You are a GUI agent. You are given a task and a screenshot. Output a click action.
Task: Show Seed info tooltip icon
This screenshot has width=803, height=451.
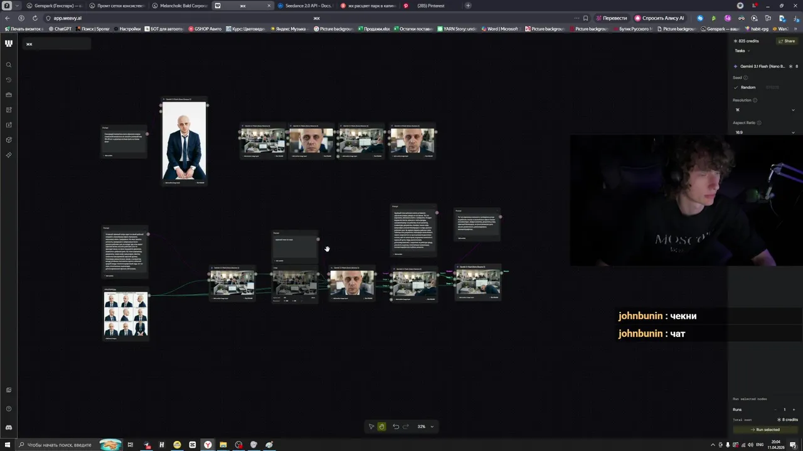click(x=745, y=78)
